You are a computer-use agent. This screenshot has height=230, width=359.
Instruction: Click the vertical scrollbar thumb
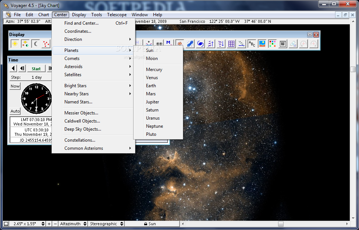coord(353,70)
